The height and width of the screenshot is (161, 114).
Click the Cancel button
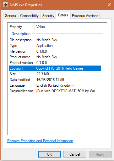(75, 154)
